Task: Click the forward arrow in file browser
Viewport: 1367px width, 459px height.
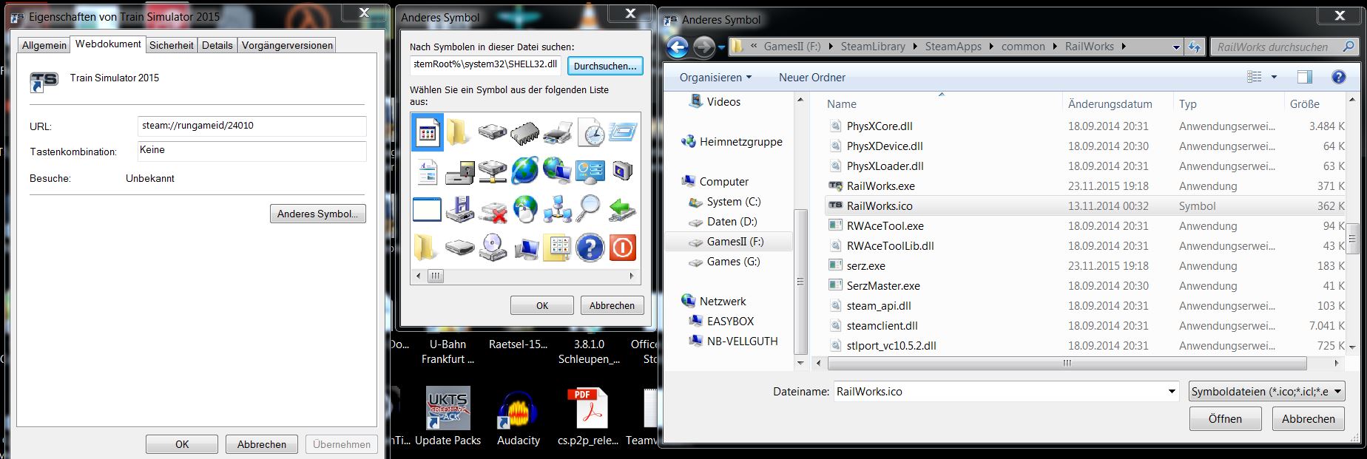Action: pyautogui.click(x=704, y=47)
